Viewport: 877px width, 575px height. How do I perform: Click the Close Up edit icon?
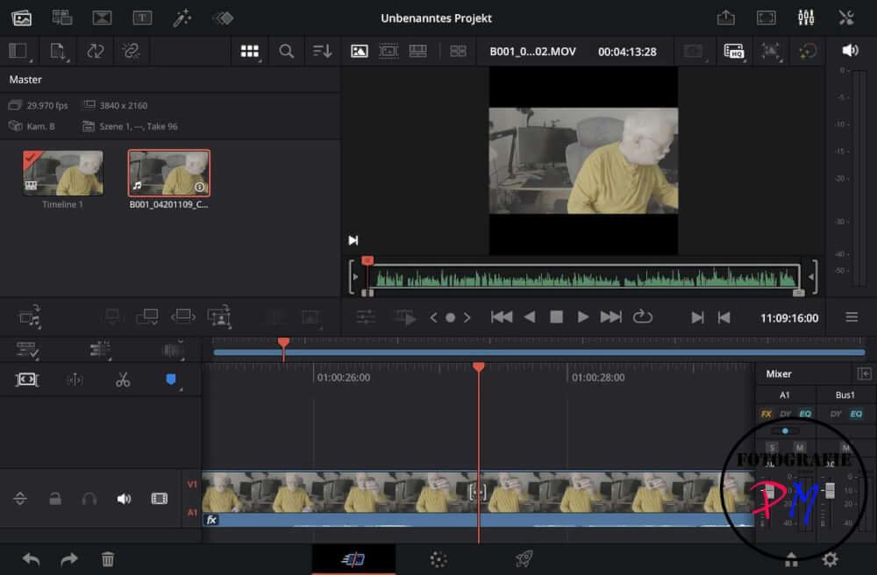[219, 316]
